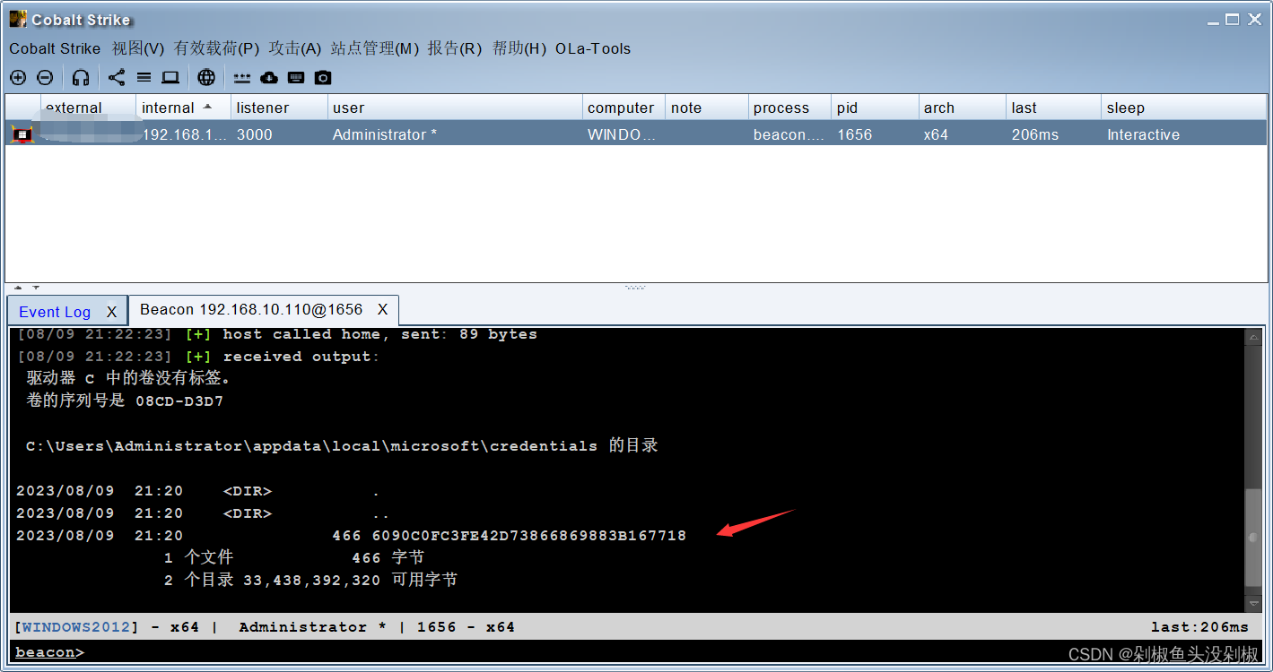The image size is (1273, 672).
Task: Sort sessions by user column header
Action: (x=455, y=108)
